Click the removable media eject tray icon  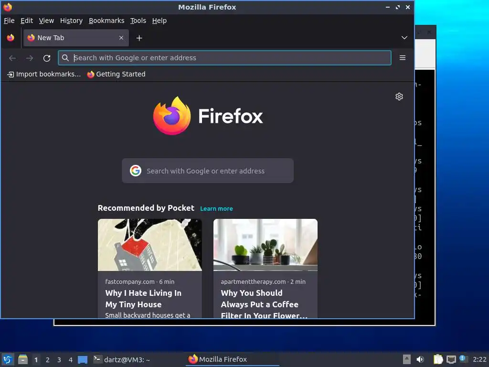pyautogui.click(x=406, y=359)
